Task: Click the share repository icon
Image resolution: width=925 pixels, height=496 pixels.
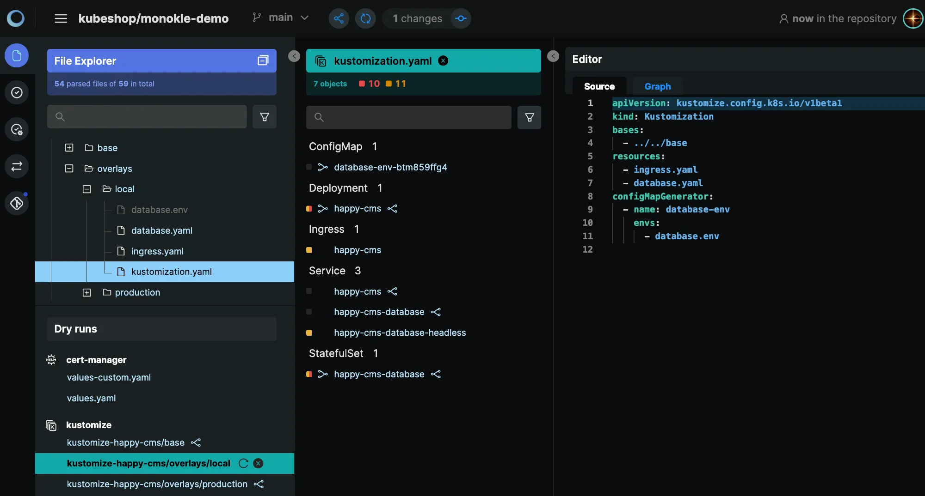Action: pos(339,18)
